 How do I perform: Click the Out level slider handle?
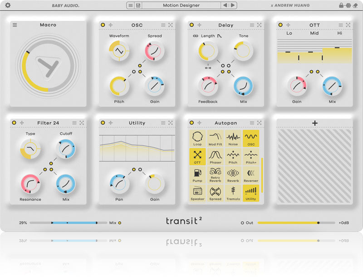click(x=319, y=223)
